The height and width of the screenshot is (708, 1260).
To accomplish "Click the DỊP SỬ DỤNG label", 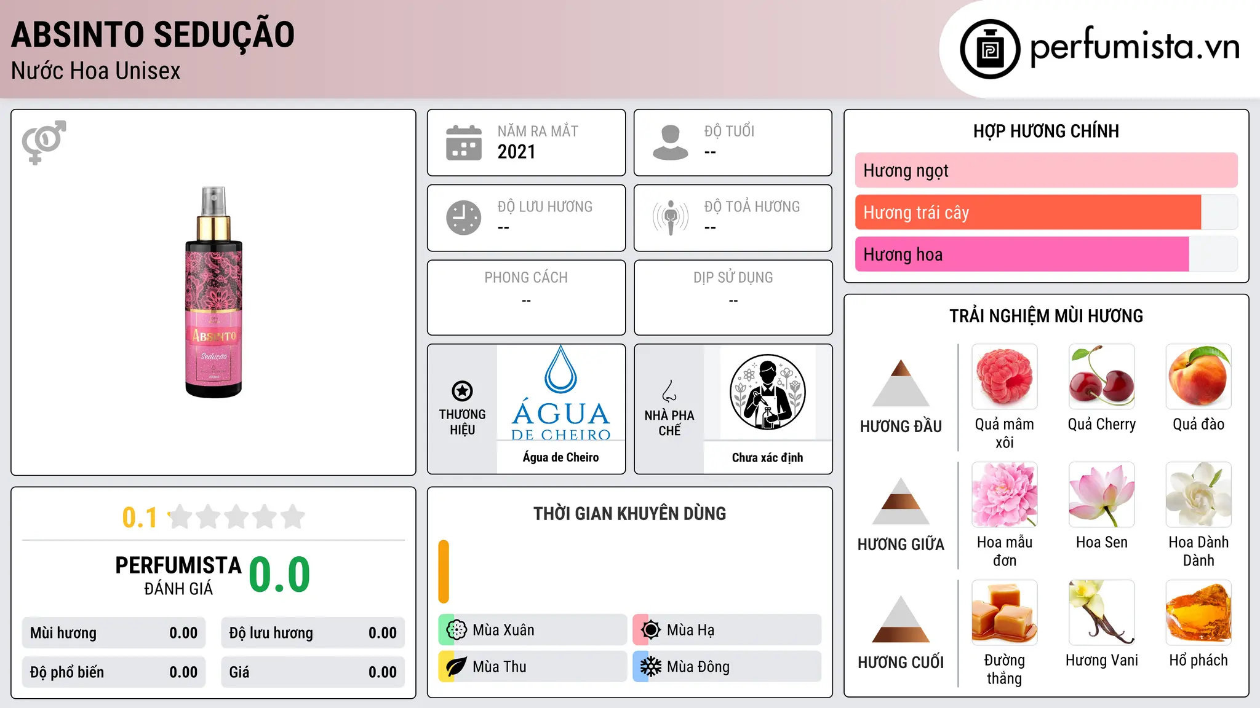I will (x=733, y=278).
